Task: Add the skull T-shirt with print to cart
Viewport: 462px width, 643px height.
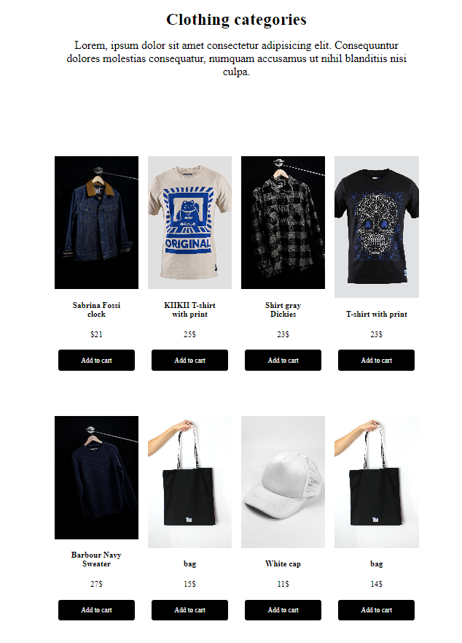Action: click(377, 360)
